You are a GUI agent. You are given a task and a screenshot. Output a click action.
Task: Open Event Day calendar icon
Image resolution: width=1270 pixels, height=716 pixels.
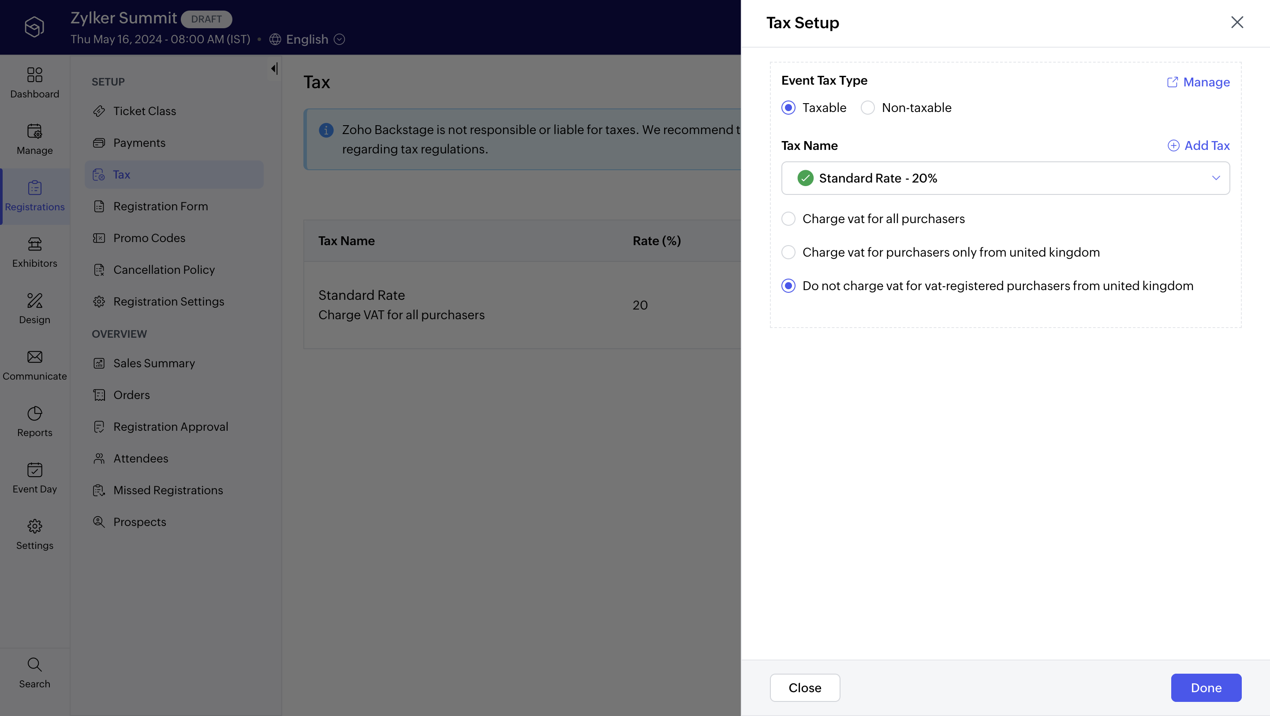click(x=34, y=470)
